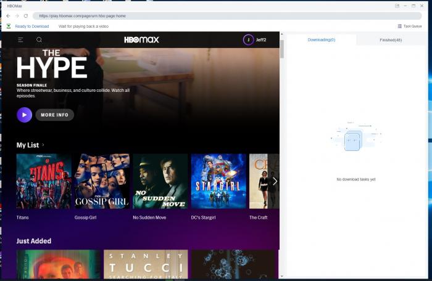Click the Ready to Download hourglass icon
The height and width of the screenshot is (281, 432).
click(9, 26)
